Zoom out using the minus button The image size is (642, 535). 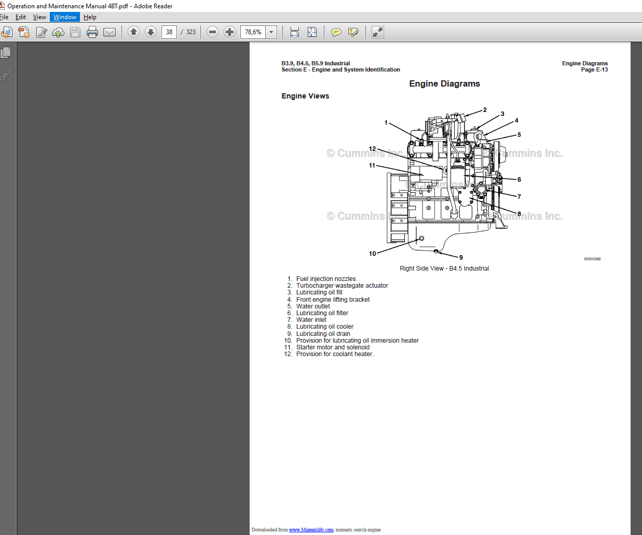click(x=212, y=32)
